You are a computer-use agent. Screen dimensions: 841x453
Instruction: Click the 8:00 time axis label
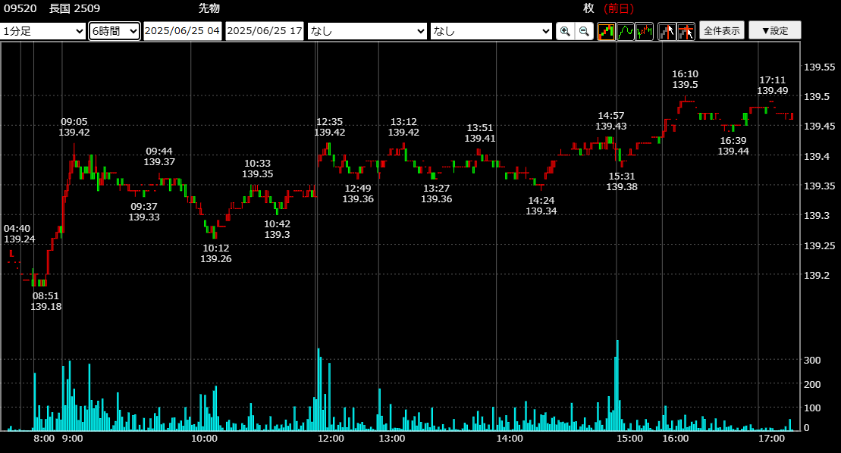(44, 439)
